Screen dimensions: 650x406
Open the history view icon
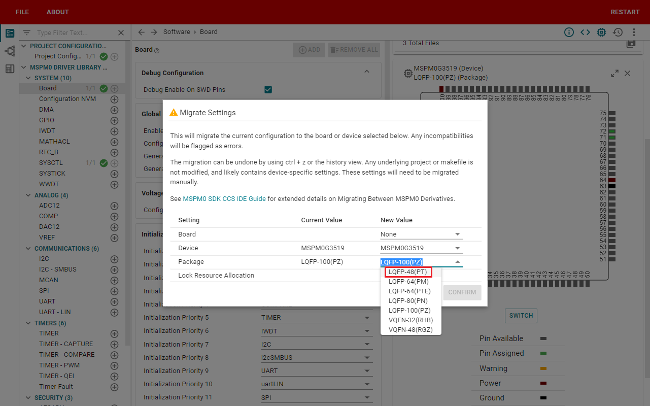coord(618,32)
